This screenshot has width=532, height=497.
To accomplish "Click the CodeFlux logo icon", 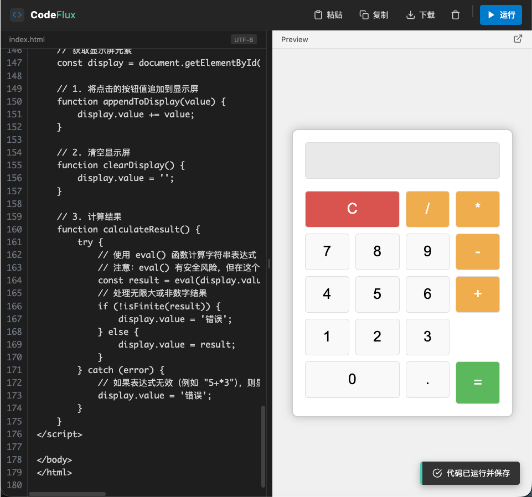I will click(17, 15).
